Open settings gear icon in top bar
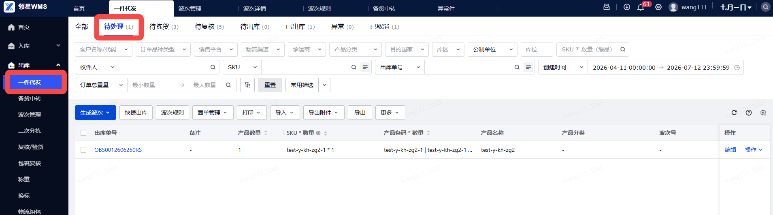 pyautogui.click(x=658, y=7)
